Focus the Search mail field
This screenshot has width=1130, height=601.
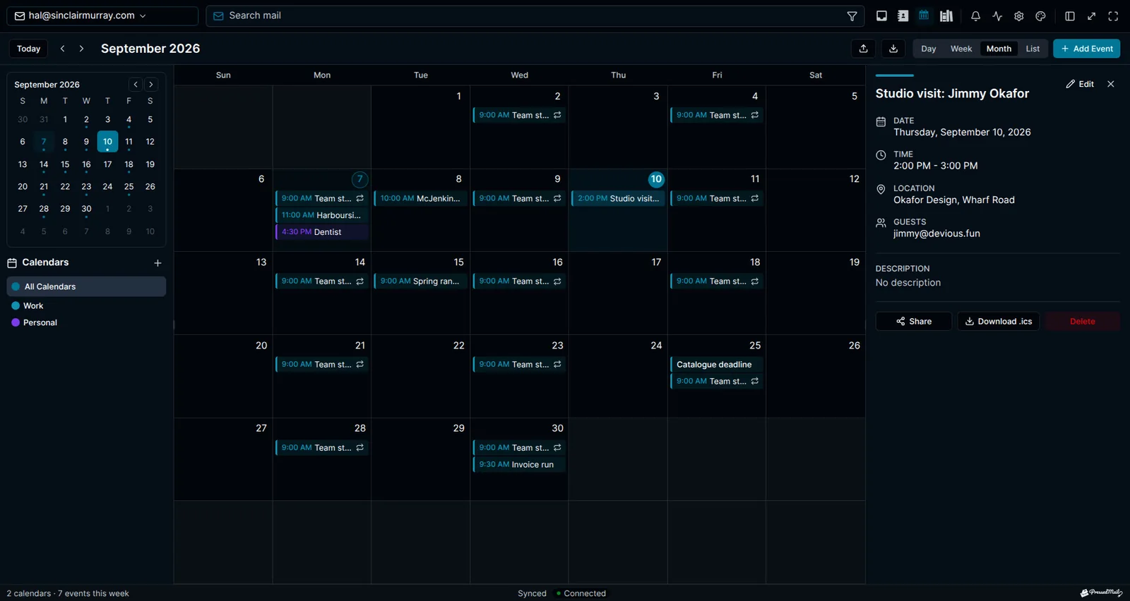[535, 16]
